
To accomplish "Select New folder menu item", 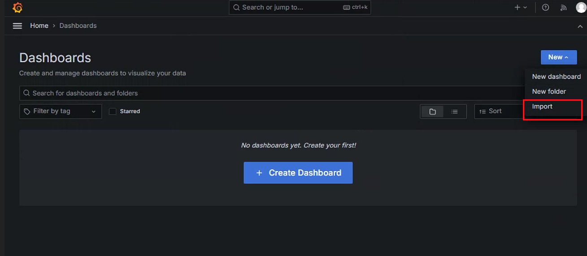I will click(556, 91).
